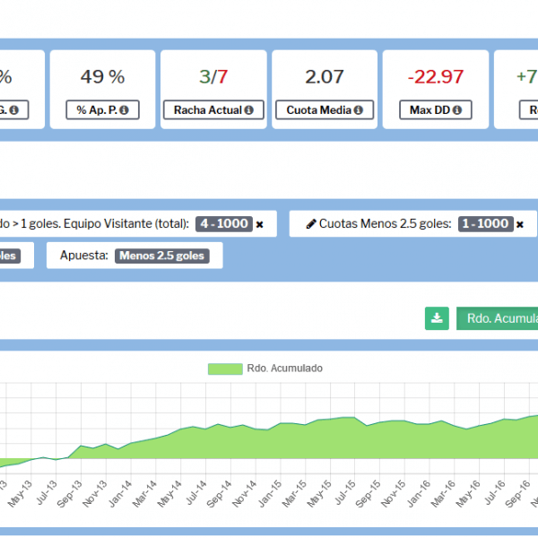Click the Mar-14 axis label
The image size is (538, 538).
pyautogui.click(x=144, y=494)
